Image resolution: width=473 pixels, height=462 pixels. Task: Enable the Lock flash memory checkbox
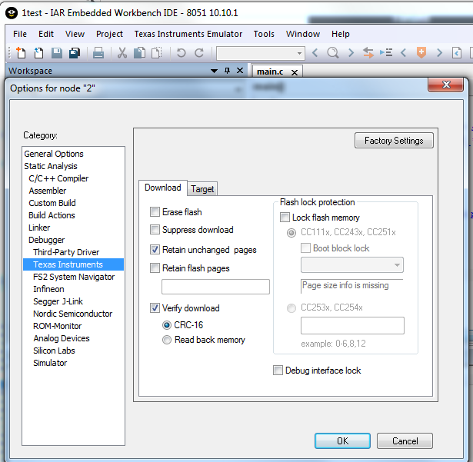(x=285, y=218)
